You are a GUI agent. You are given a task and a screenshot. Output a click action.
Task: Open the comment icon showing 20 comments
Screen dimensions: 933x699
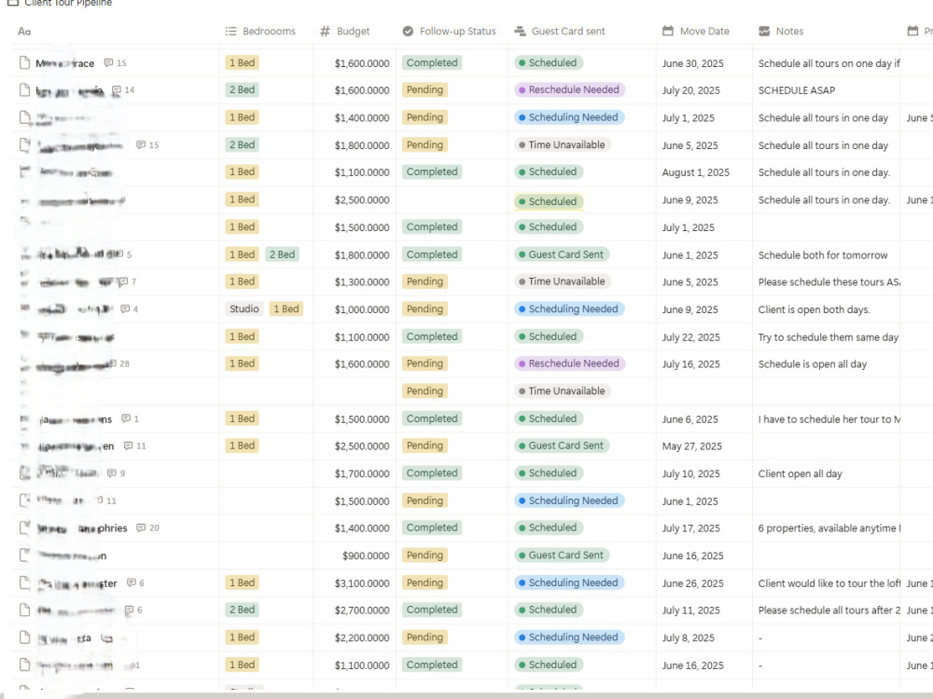pyautogui.click(x=141, y=528)
